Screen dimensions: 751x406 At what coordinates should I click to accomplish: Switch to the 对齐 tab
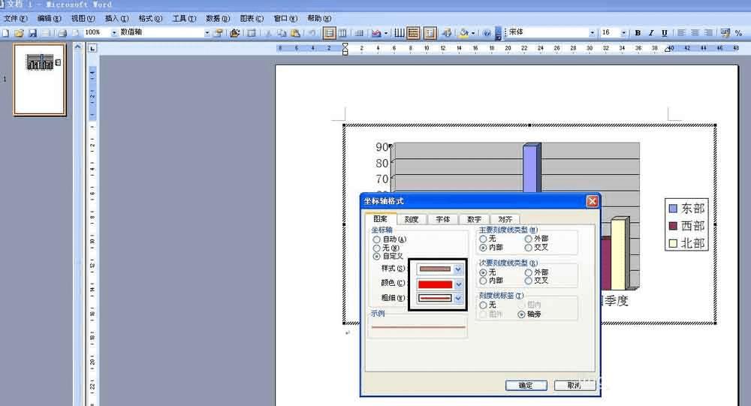coord(505,219)
